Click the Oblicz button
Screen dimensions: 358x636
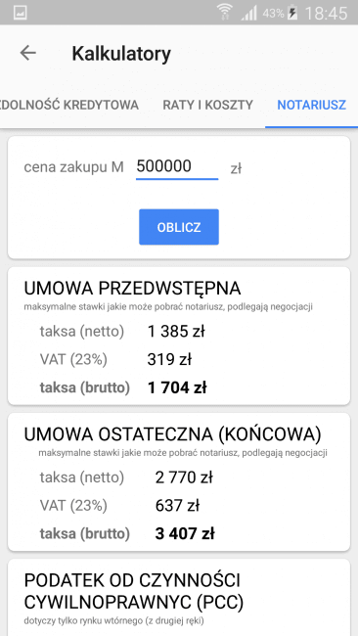179,227
